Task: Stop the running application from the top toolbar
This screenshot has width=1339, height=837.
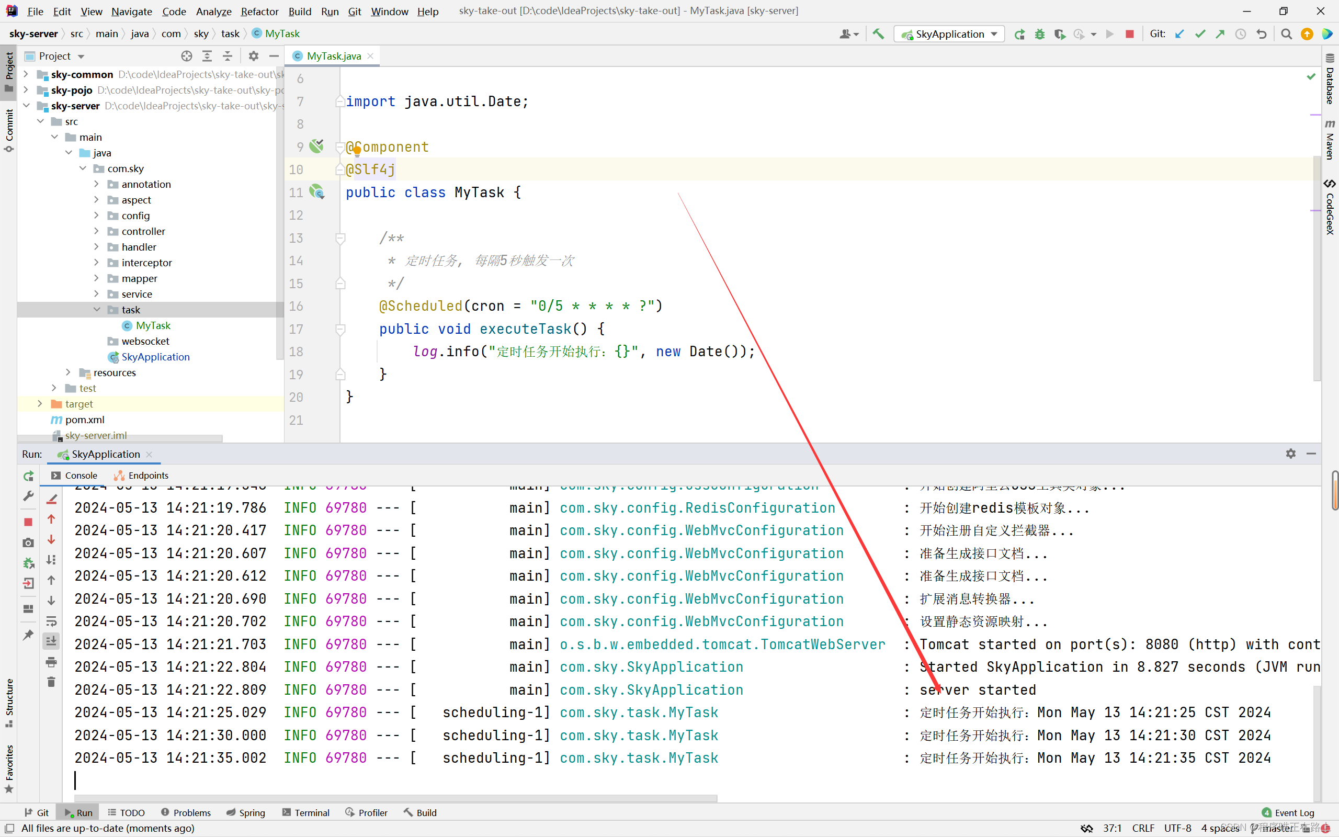Action: [1129, 34]
